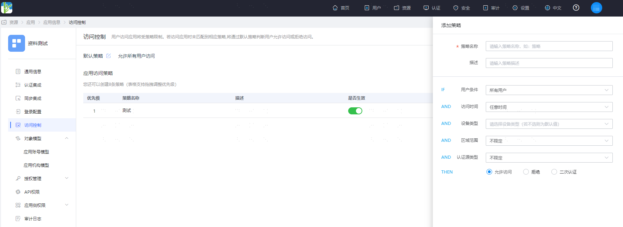Click the 策略名称 input field
The height and width of the screenshot is (227, 623).
click(x=549, y=46)
